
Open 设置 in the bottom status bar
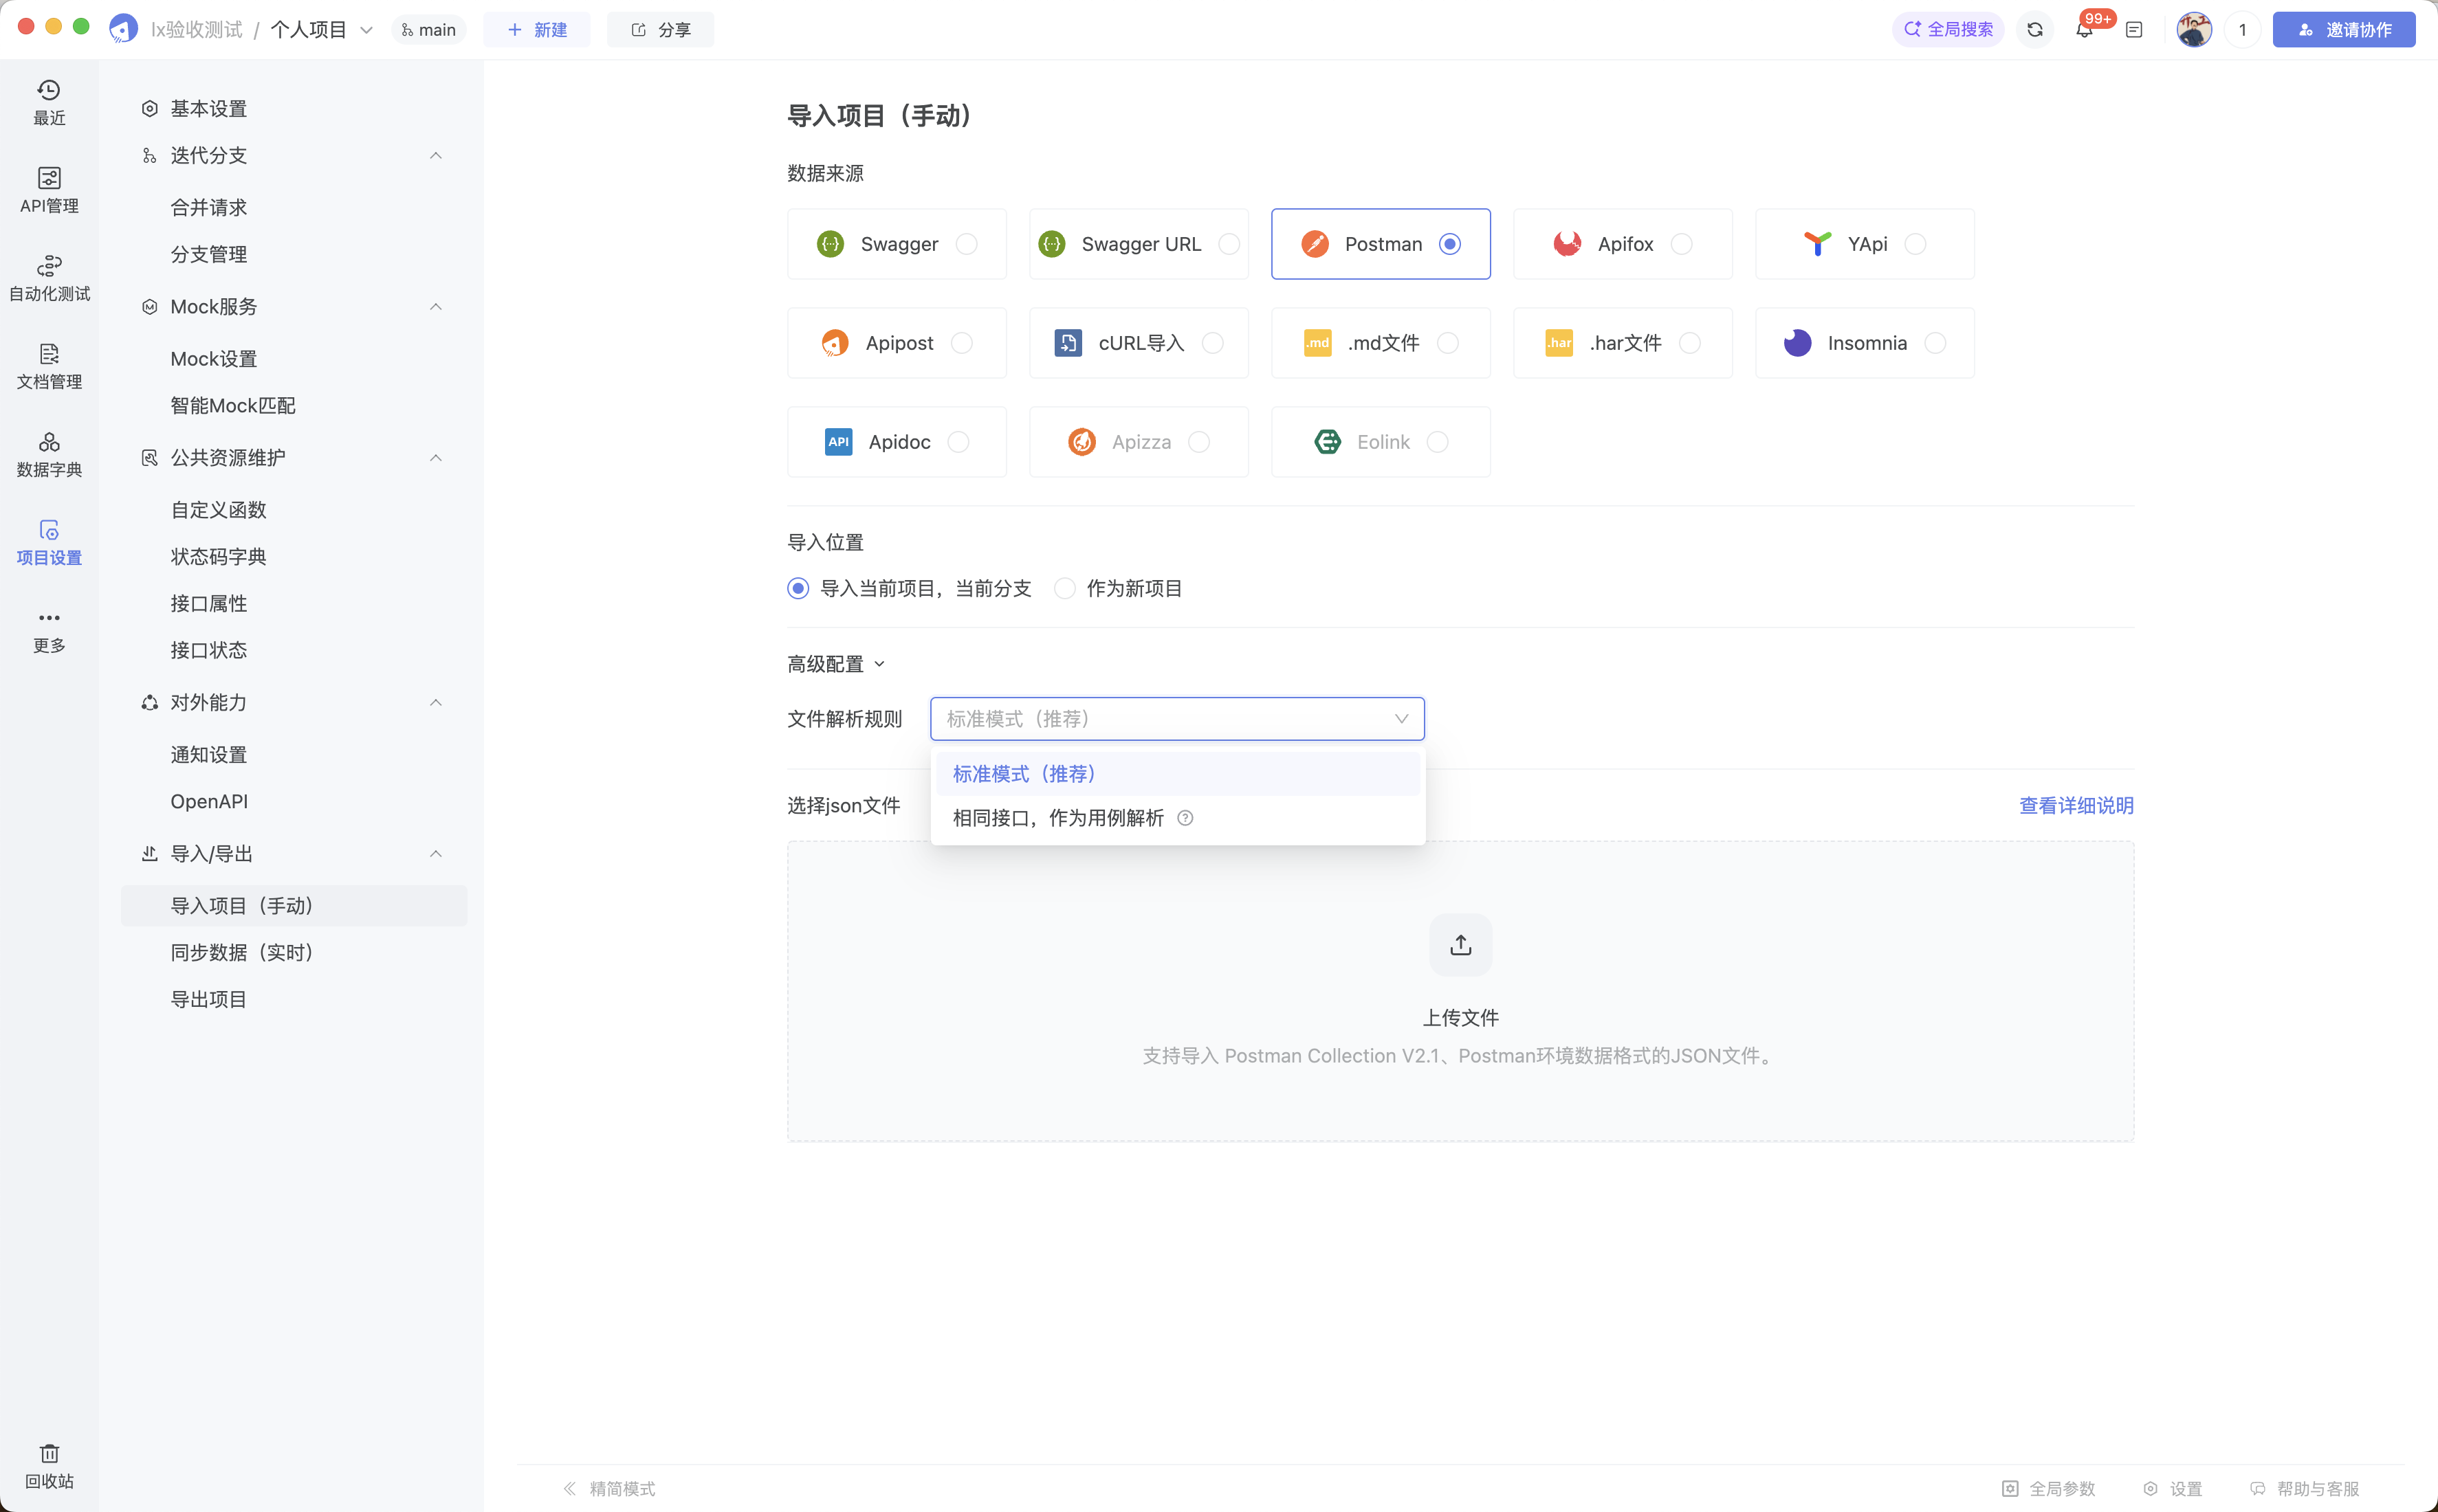click(2173, 1488)
